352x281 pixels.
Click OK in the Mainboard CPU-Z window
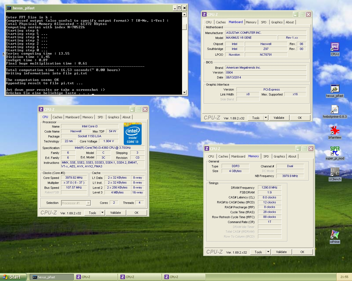coord(300,118)
